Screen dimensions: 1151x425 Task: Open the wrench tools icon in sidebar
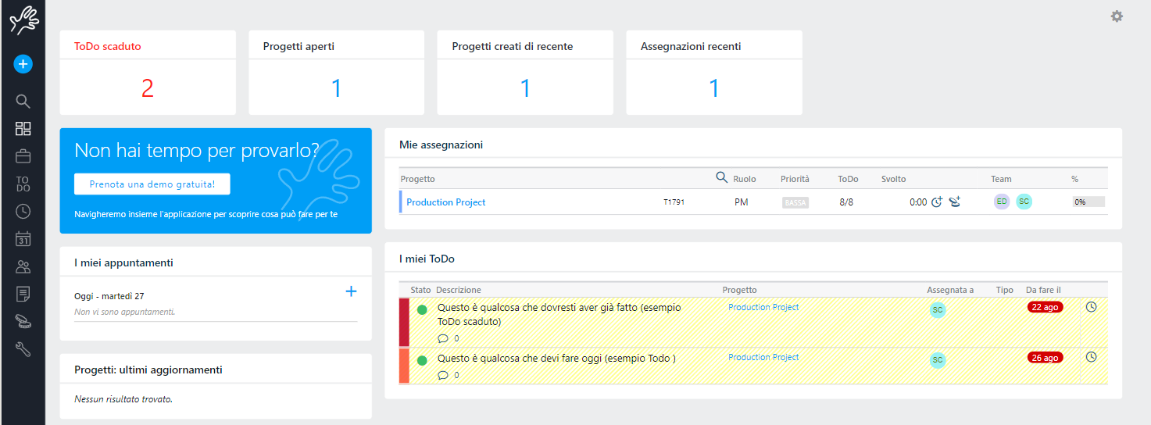tap(23, 349)
